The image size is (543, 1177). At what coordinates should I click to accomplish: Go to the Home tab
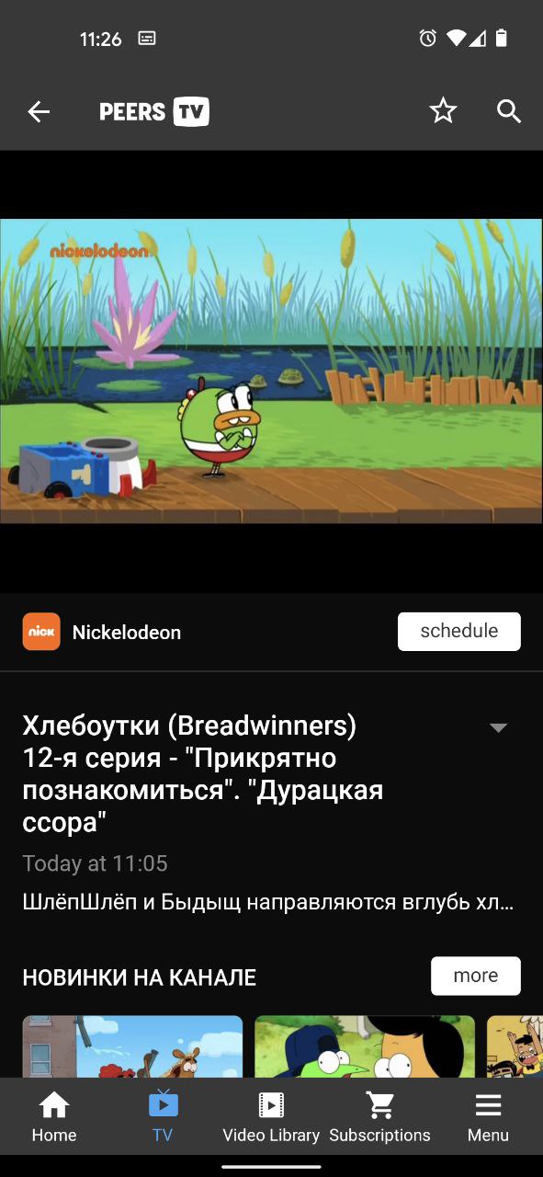point(54,1117)
